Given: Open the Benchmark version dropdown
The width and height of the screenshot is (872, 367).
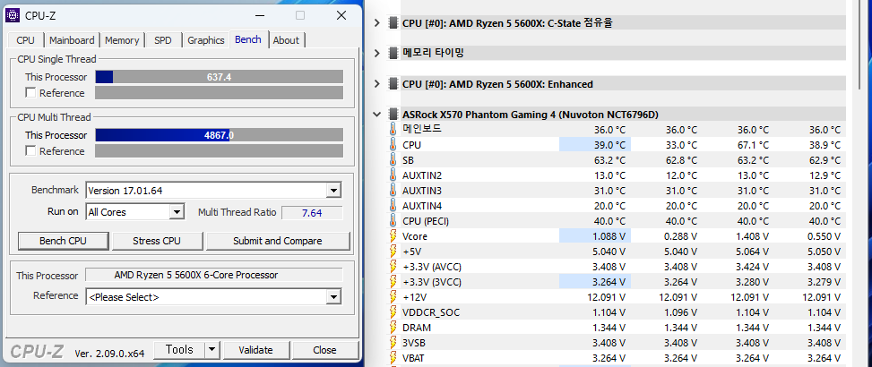Looking at the screenshot, I should coord(333,191).
